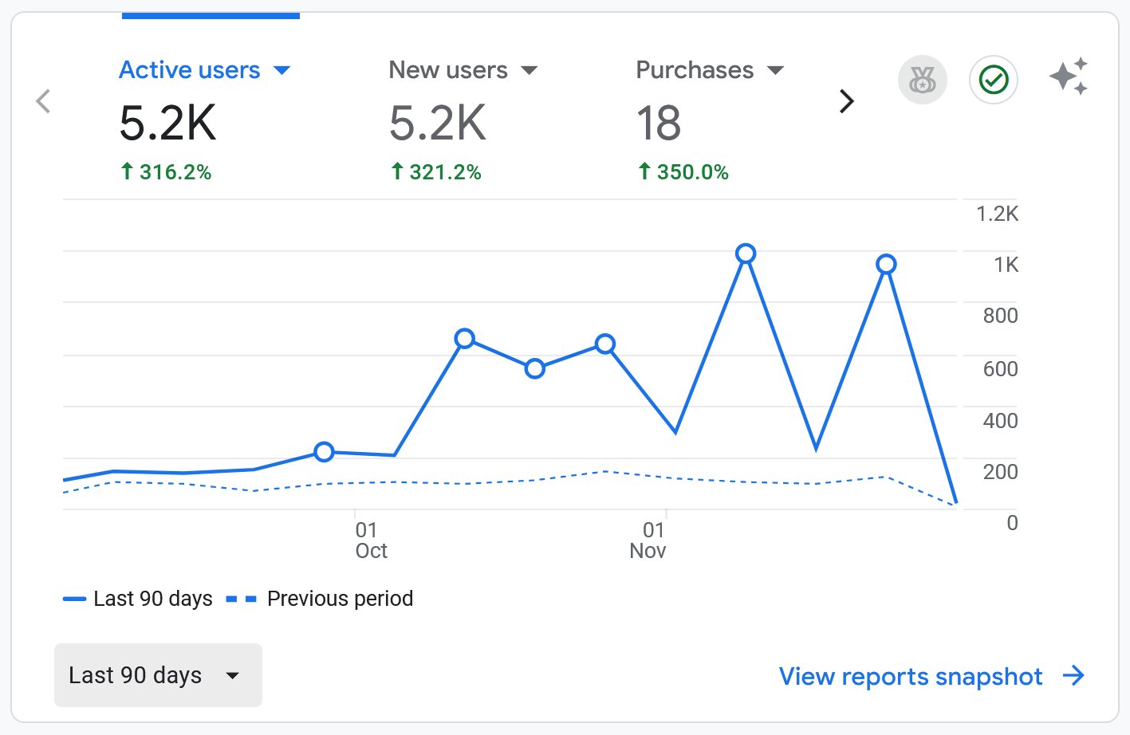Screen dimensions: 1130x735
Task: Click the green circled checkmark status icon
Action: 993,80
